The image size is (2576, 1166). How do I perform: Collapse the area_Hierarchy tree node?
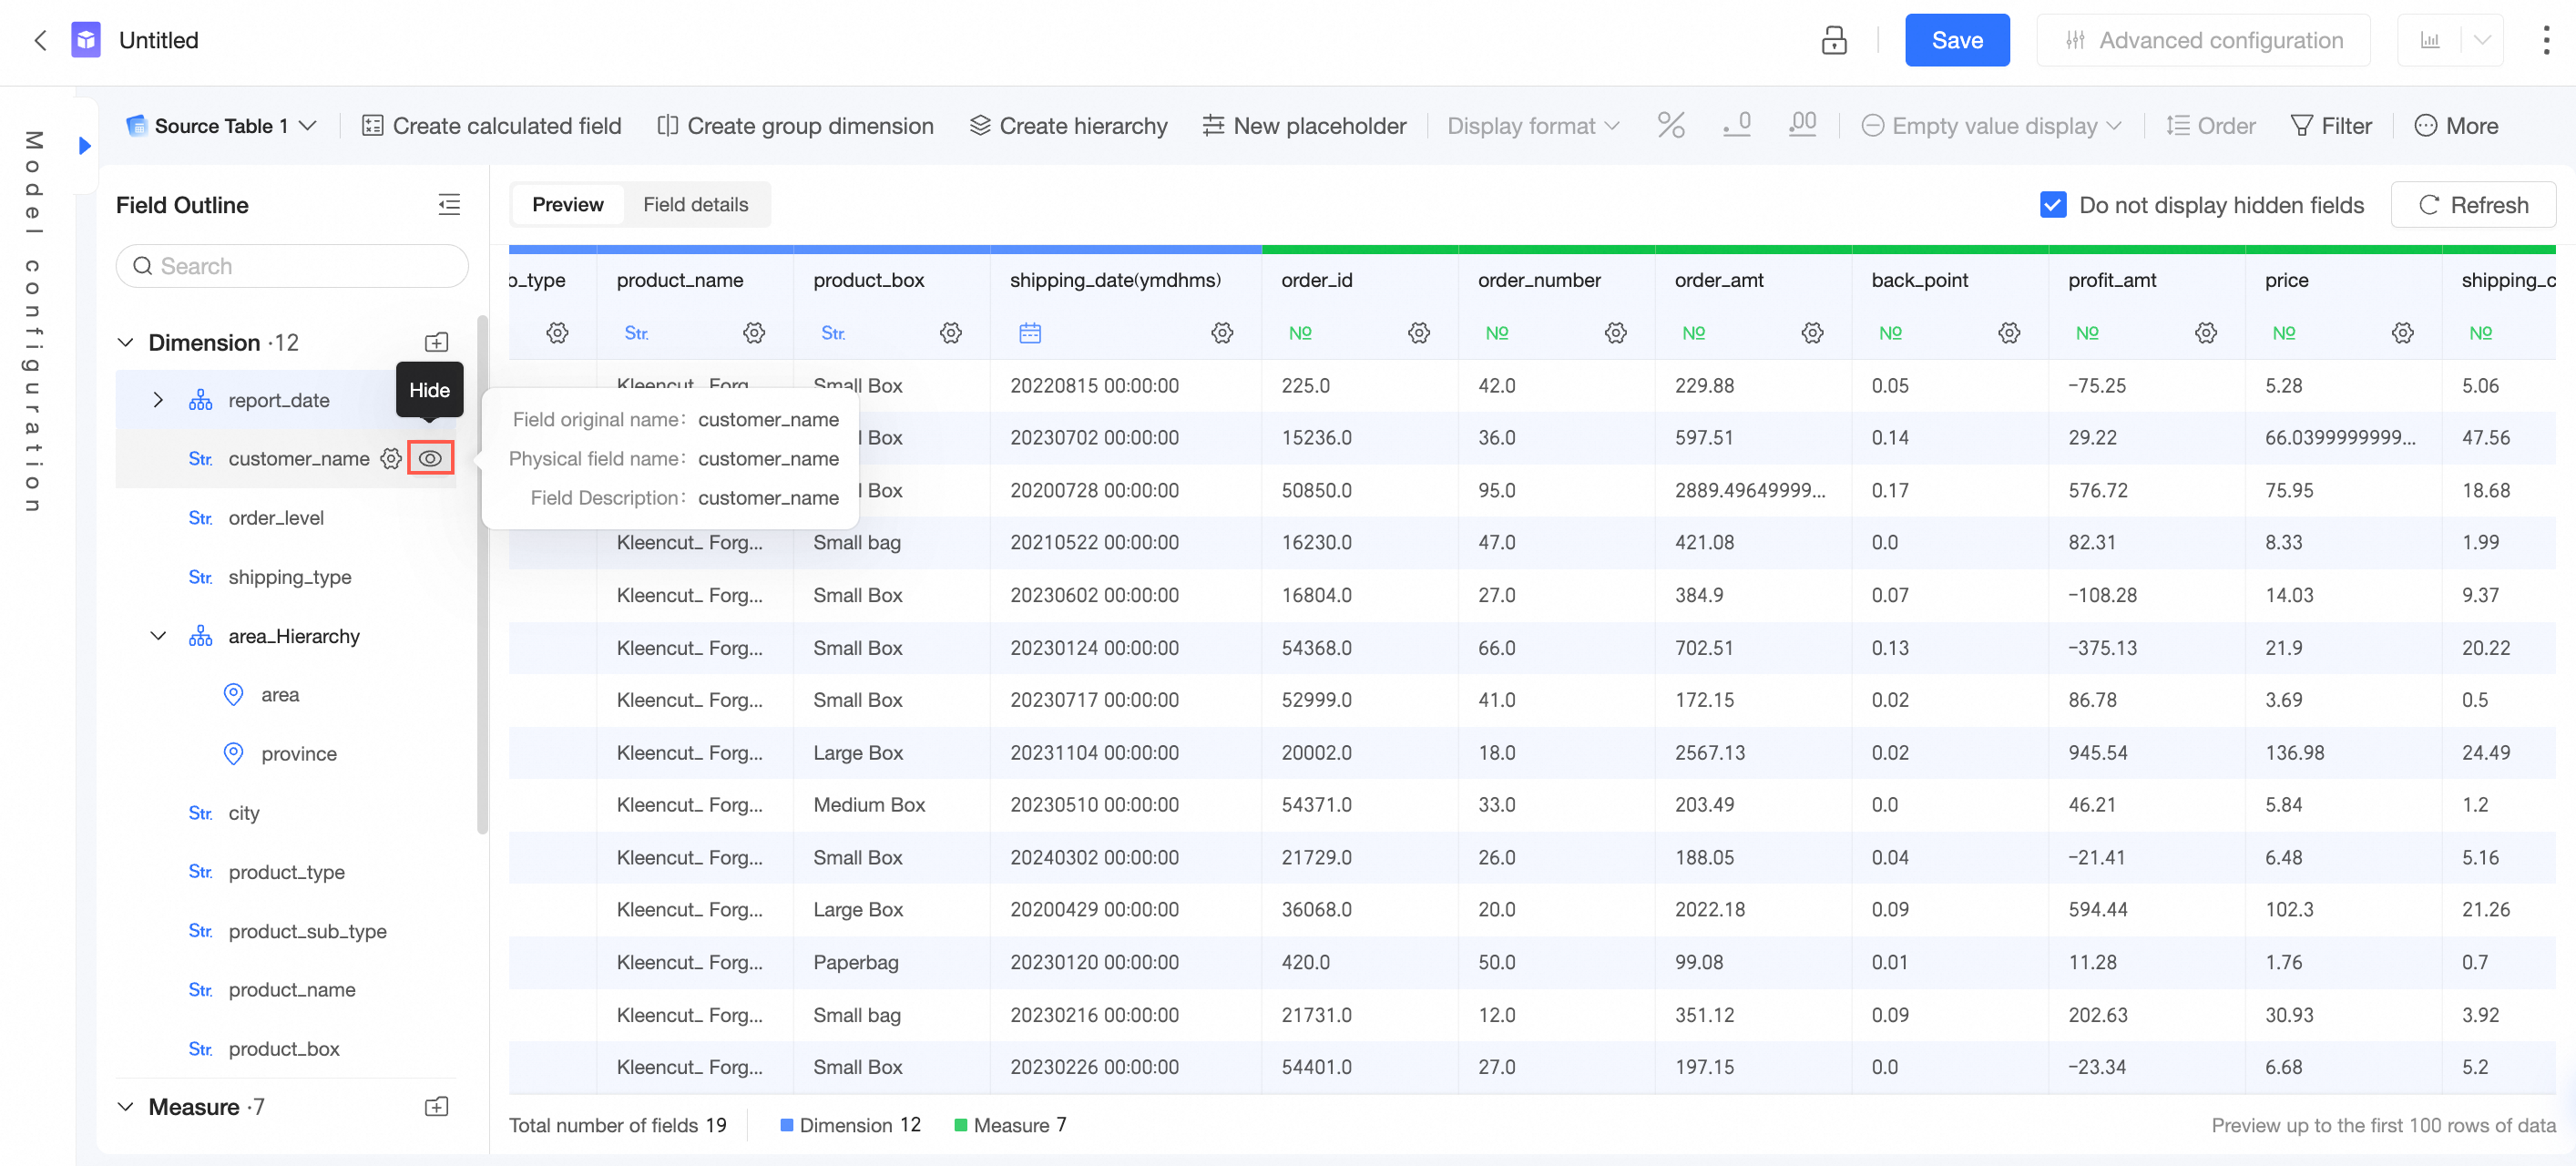tap(158, 636)
